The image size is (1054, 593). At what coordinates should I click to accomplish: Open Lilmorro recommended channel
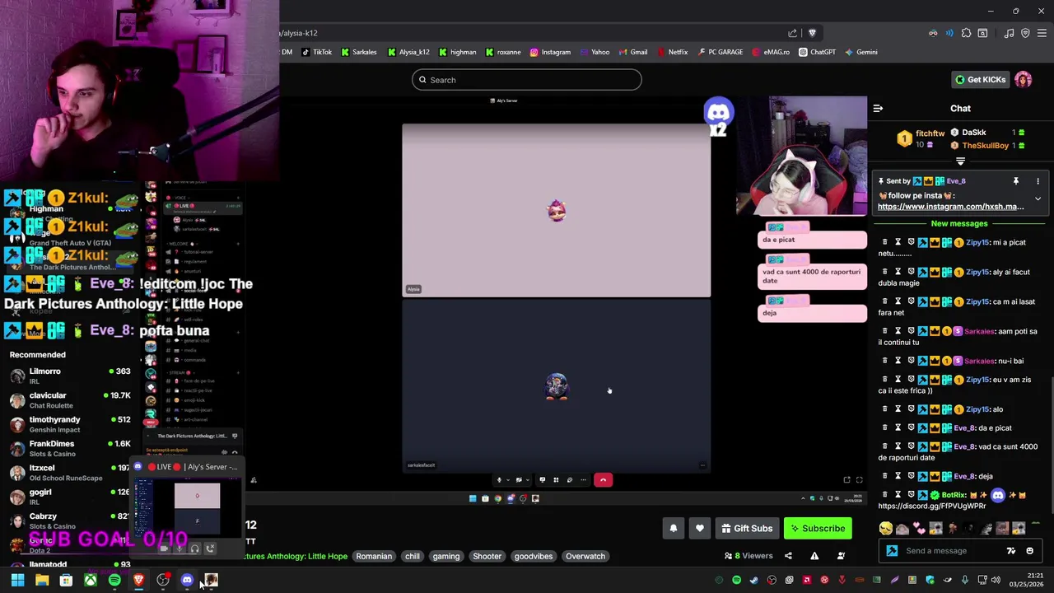[68, 376]
